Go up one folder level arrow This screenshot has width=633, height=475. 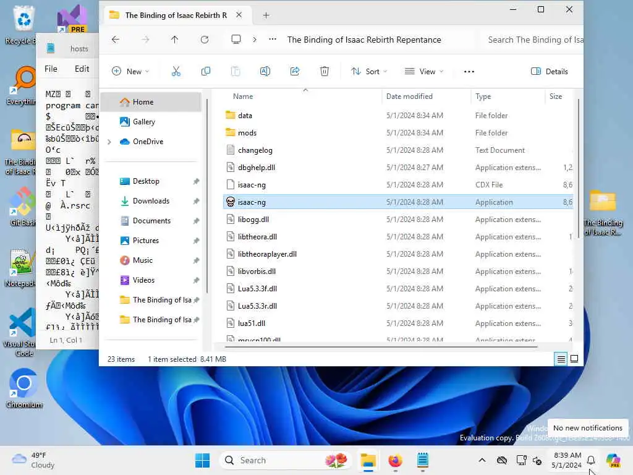click(174, 40)
